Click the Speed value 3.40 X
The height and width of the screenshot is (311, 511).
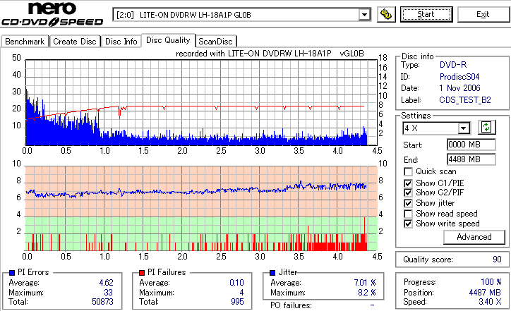coord(490,302)
